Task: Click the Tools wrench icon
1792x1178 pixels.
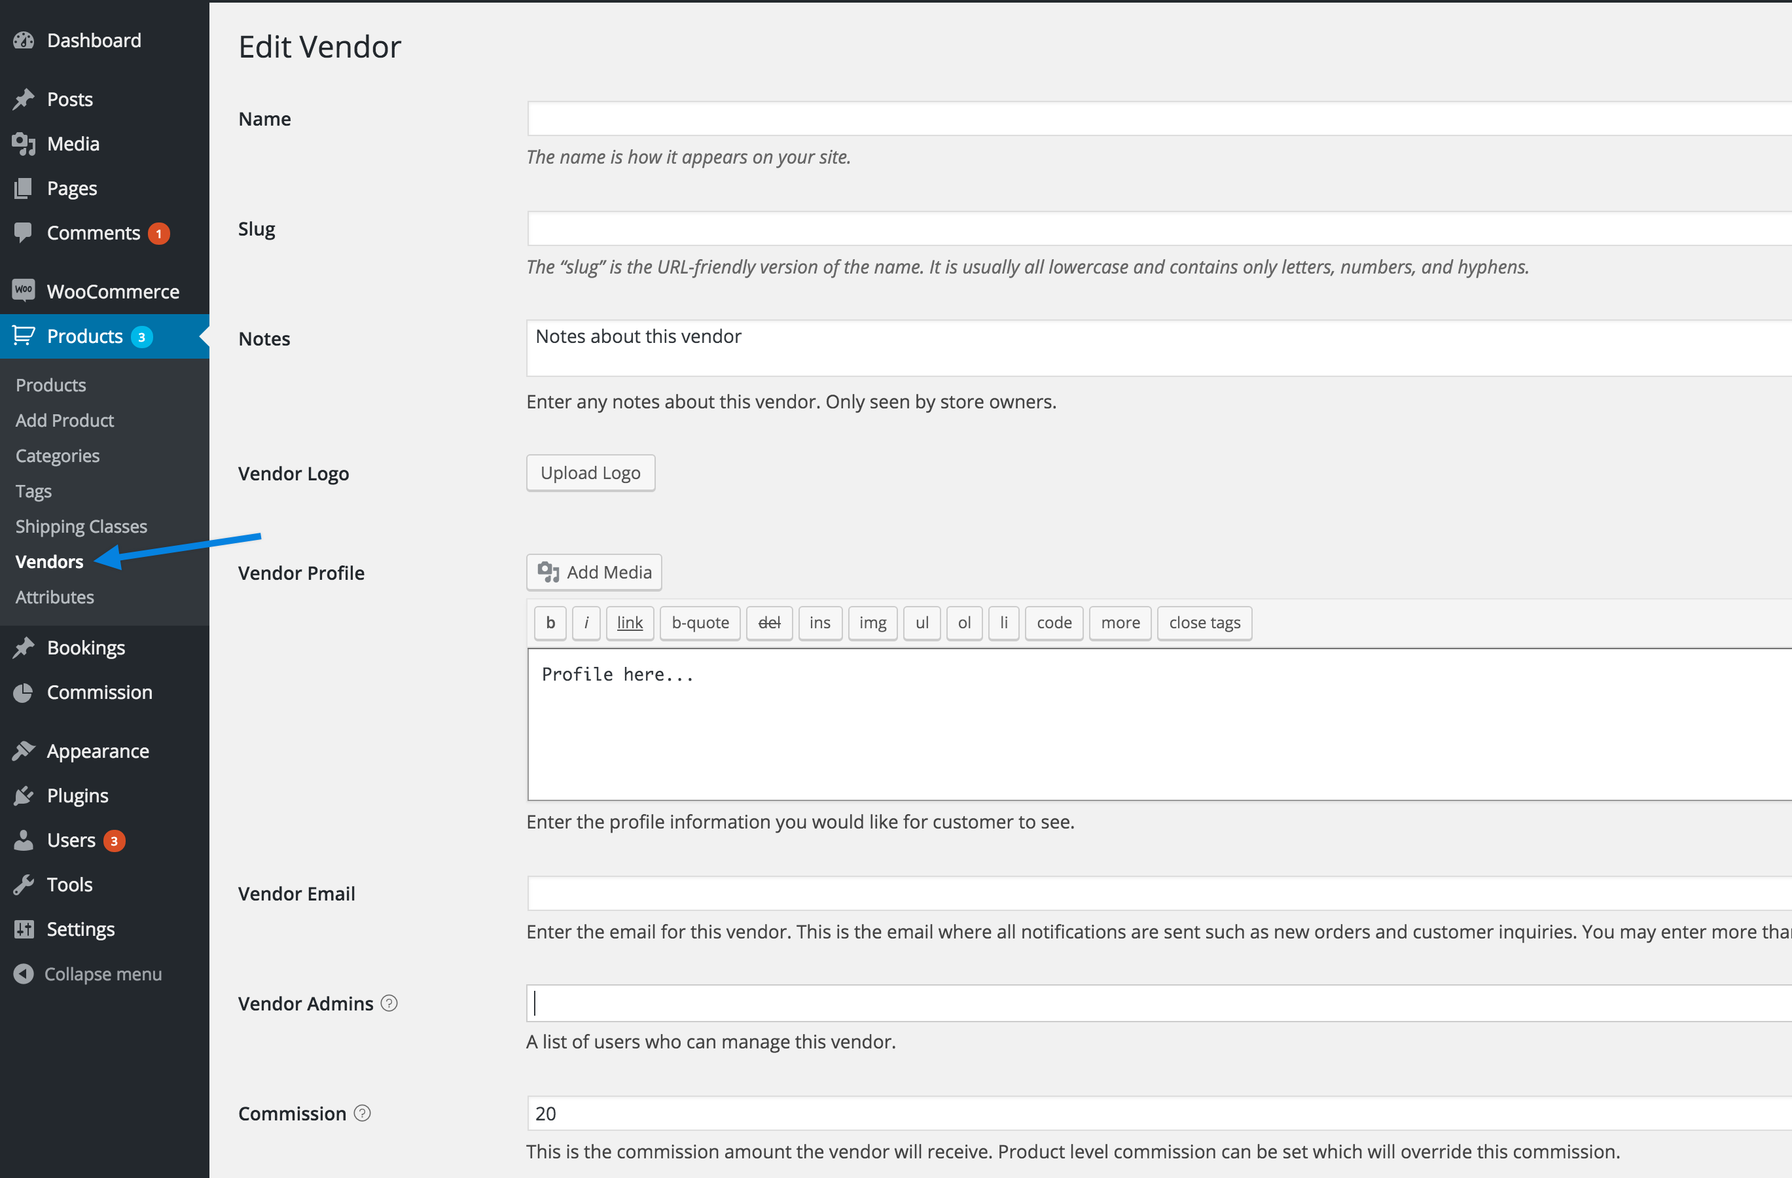Action: [24, 884]
